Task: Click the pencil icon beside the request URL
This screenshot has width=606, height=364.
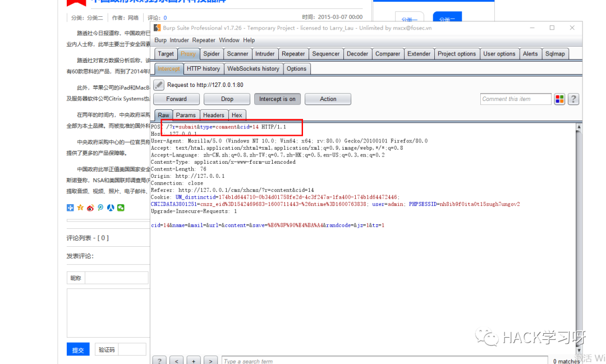Action: [x=159, y=85]
